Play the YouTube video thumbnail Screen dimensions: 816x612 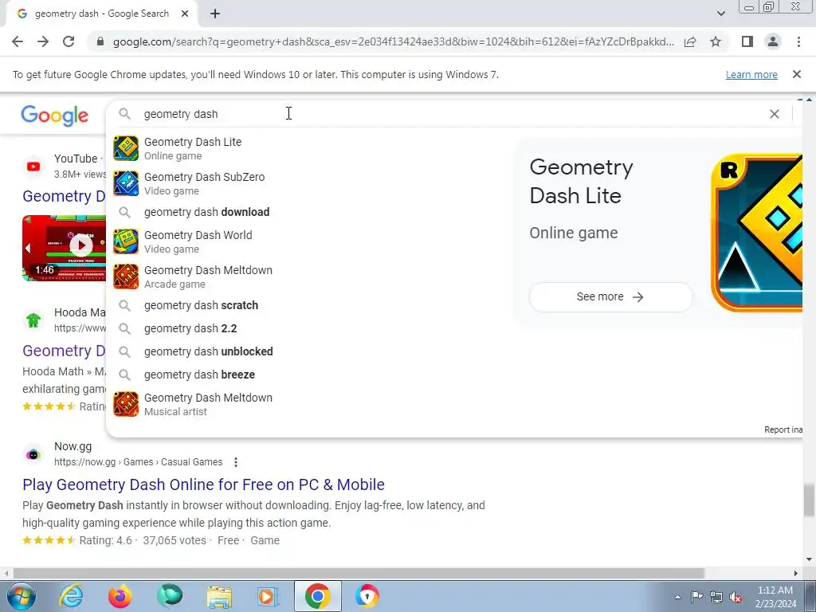tap(64, 248)
